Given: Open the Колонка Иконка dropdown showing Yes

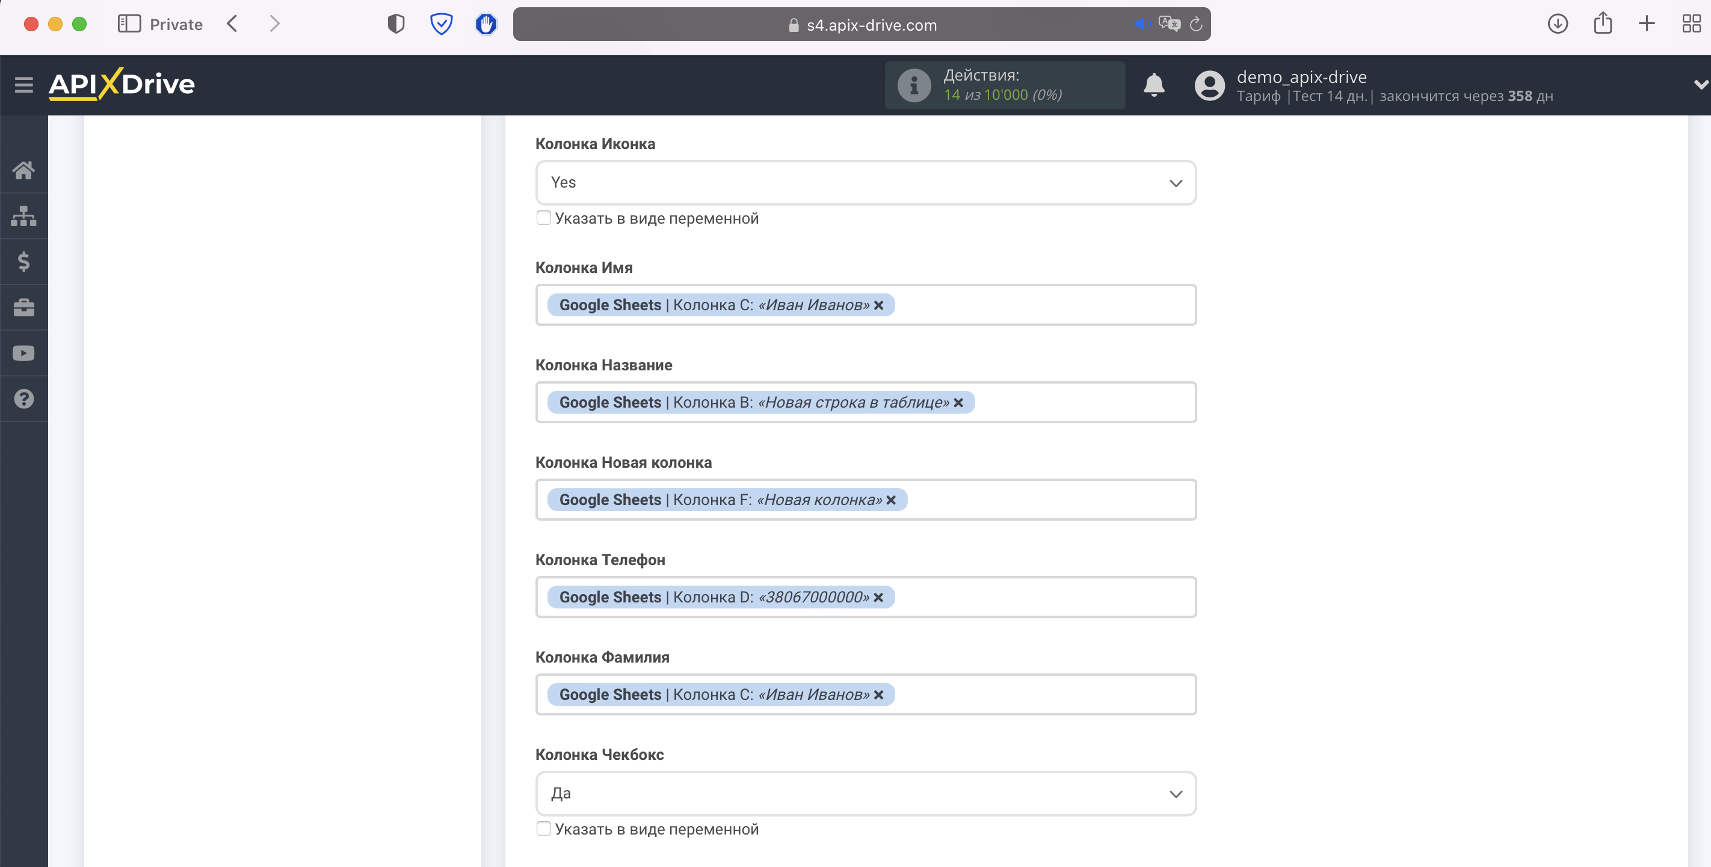Looking at the screenshot, I should 866,183.
